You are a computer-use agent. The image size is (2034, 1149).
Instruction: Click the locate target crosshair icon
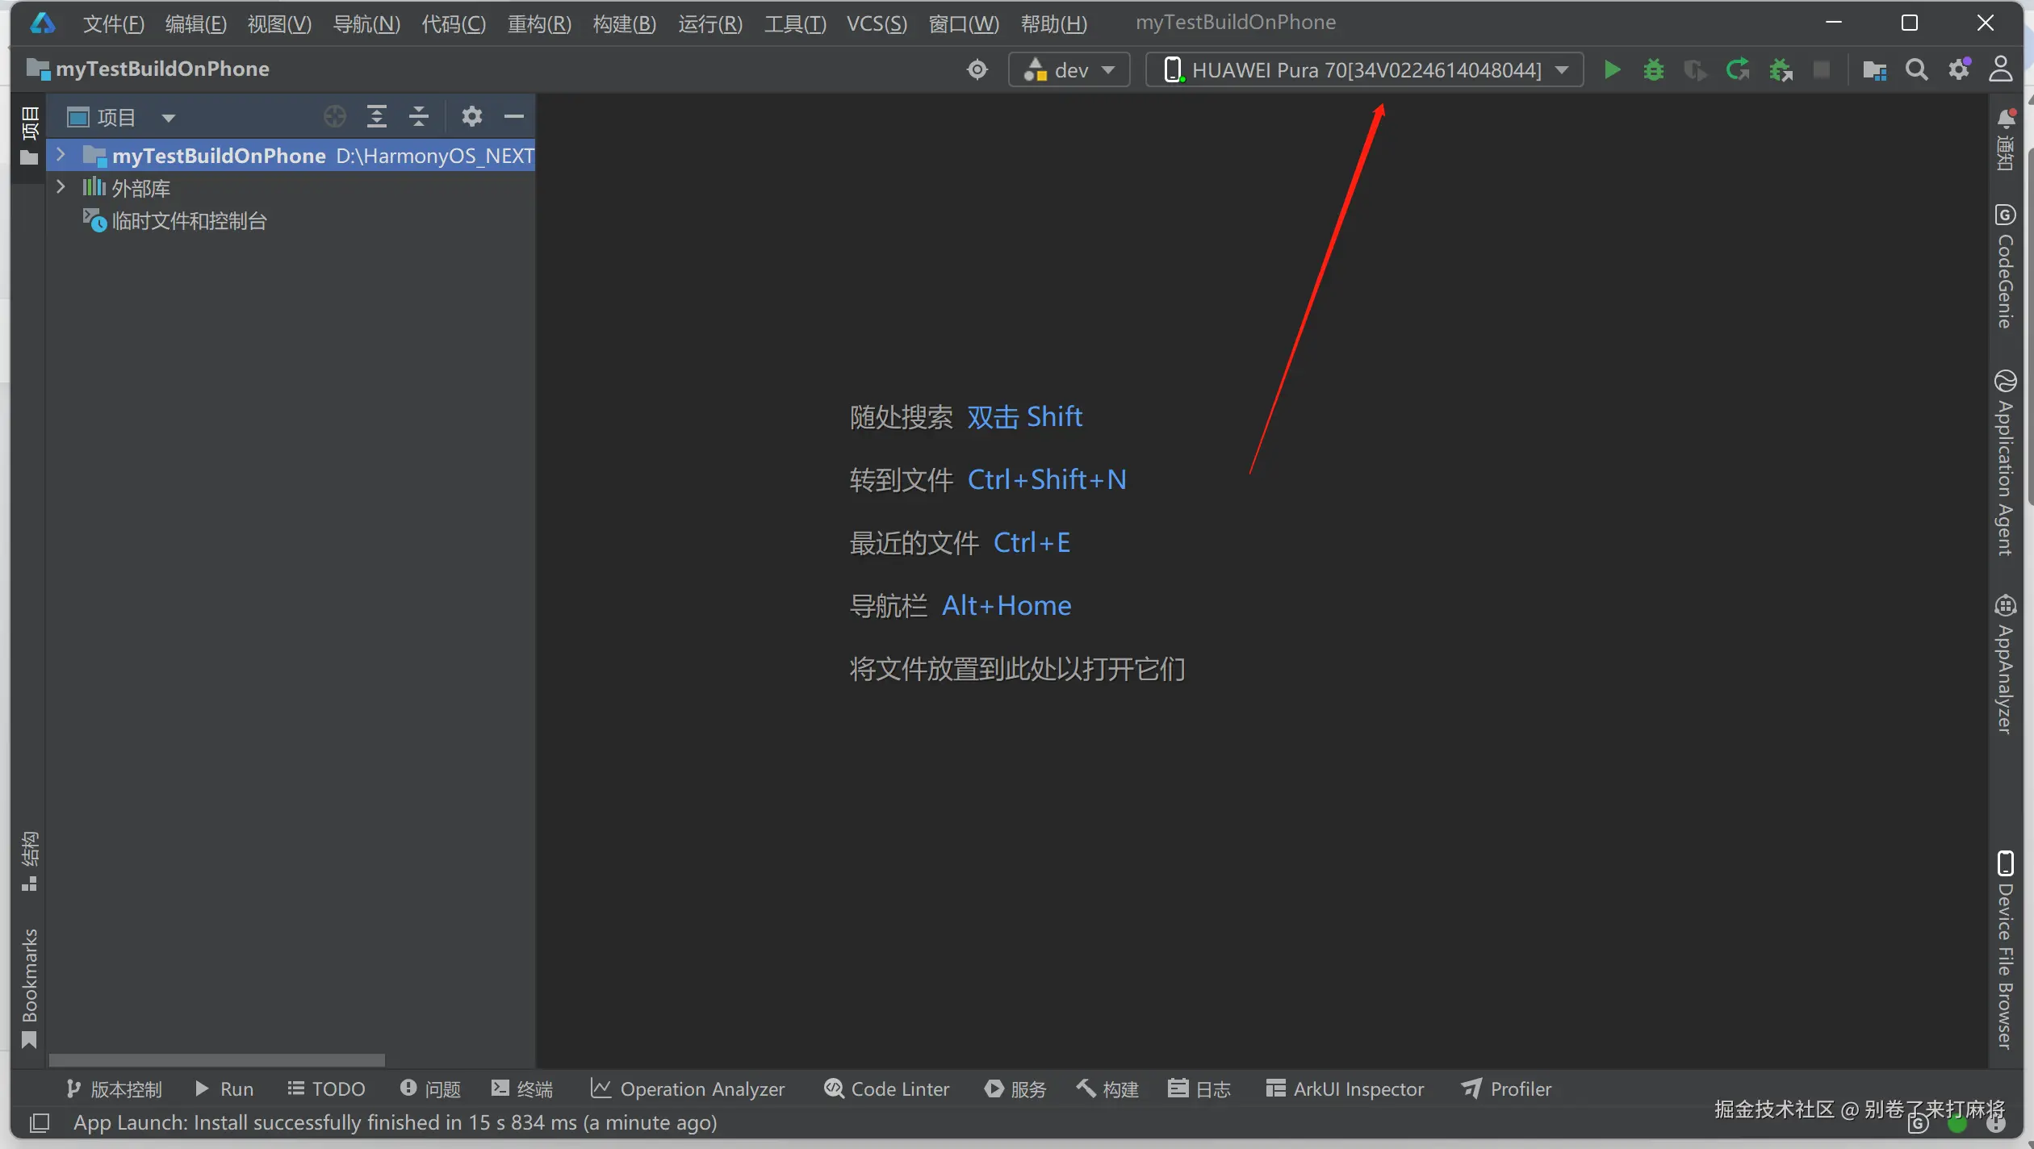[977, 70]
